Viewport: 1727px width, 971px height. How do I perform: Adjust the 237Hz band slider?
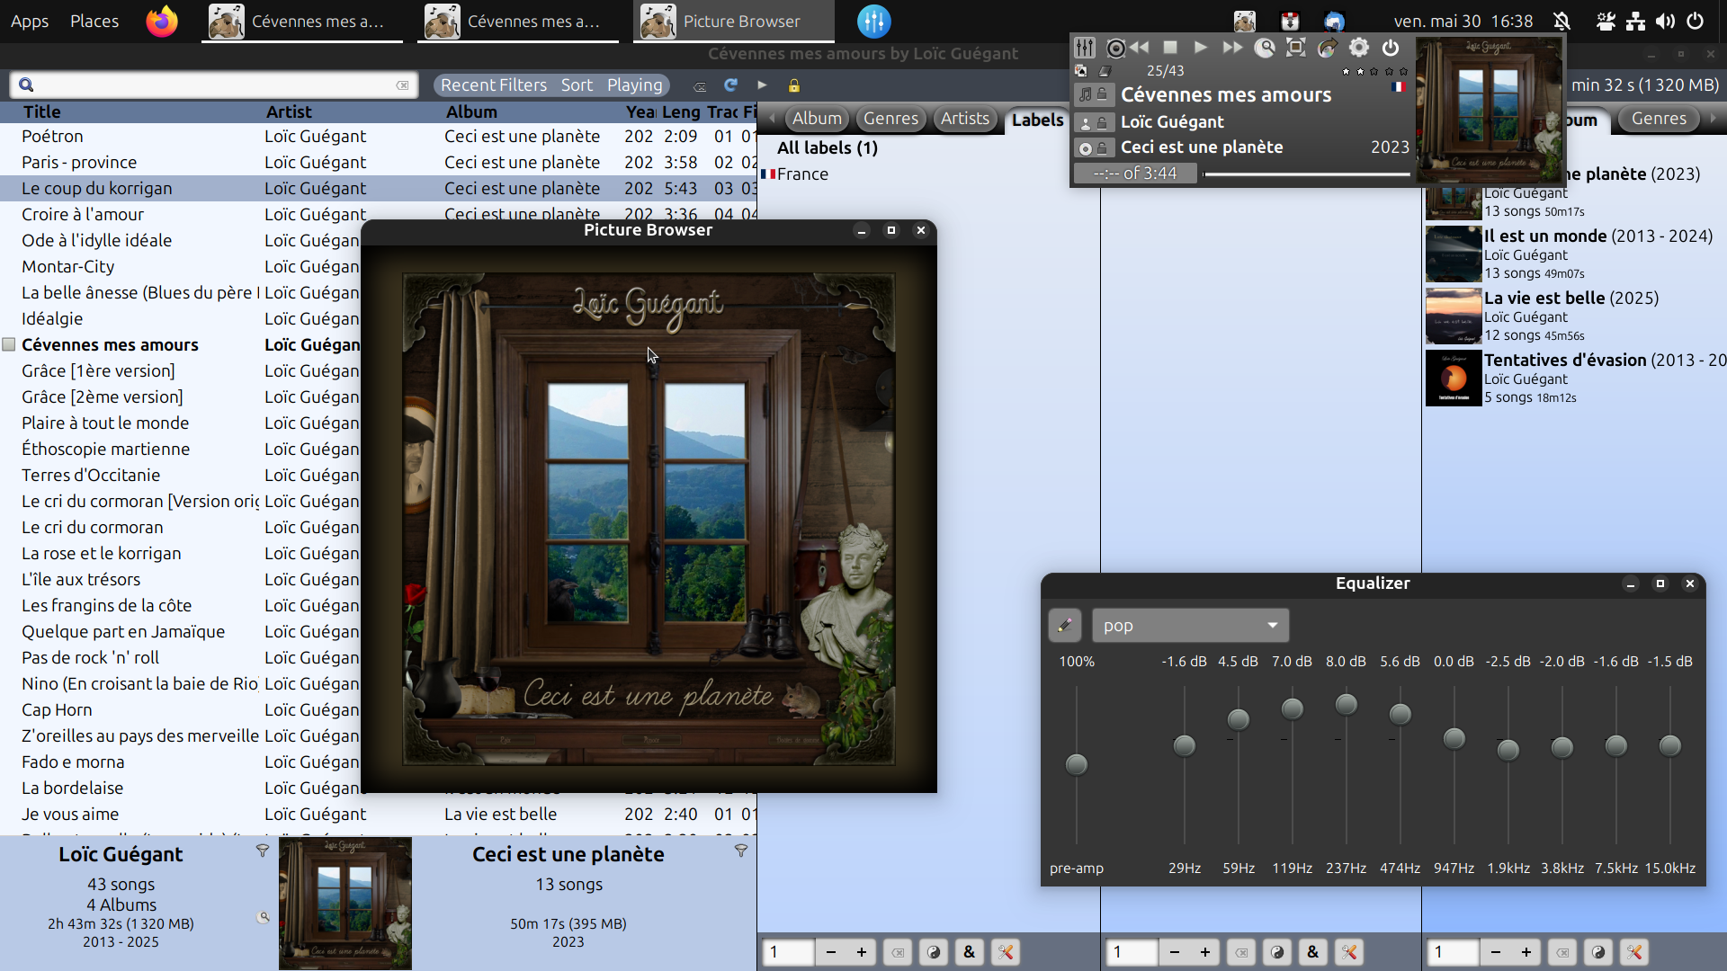pos(1347,705)
